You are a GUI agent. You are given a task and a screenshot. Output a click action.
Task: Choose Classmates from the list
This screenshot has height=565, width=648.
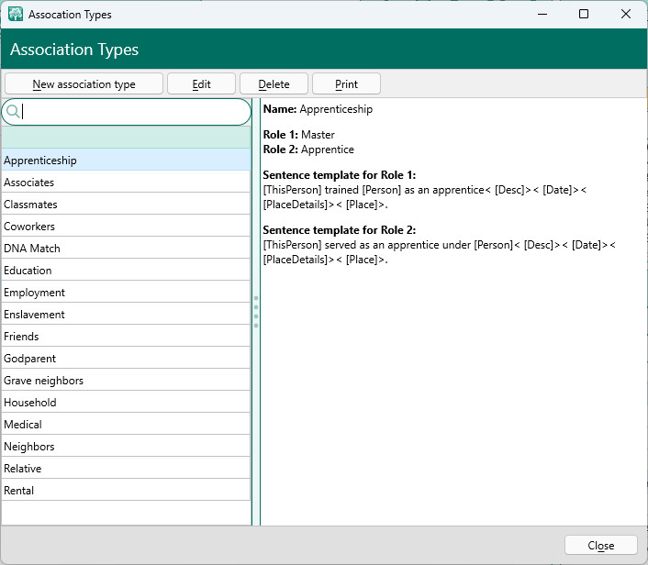pos(126,204)
